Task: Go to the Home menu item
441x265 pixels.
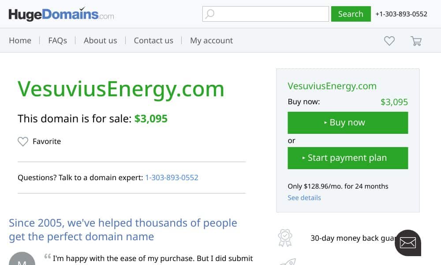Action: pyautogui.click(x=20, y=41)
